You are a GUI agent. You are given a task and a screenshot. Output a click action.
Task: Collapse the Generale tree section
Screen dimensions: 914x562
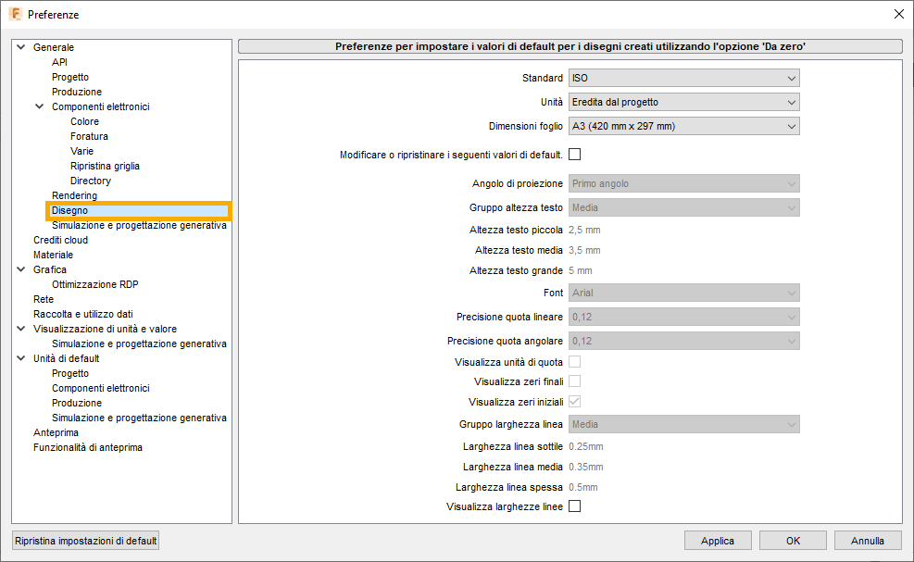point(19,46)
